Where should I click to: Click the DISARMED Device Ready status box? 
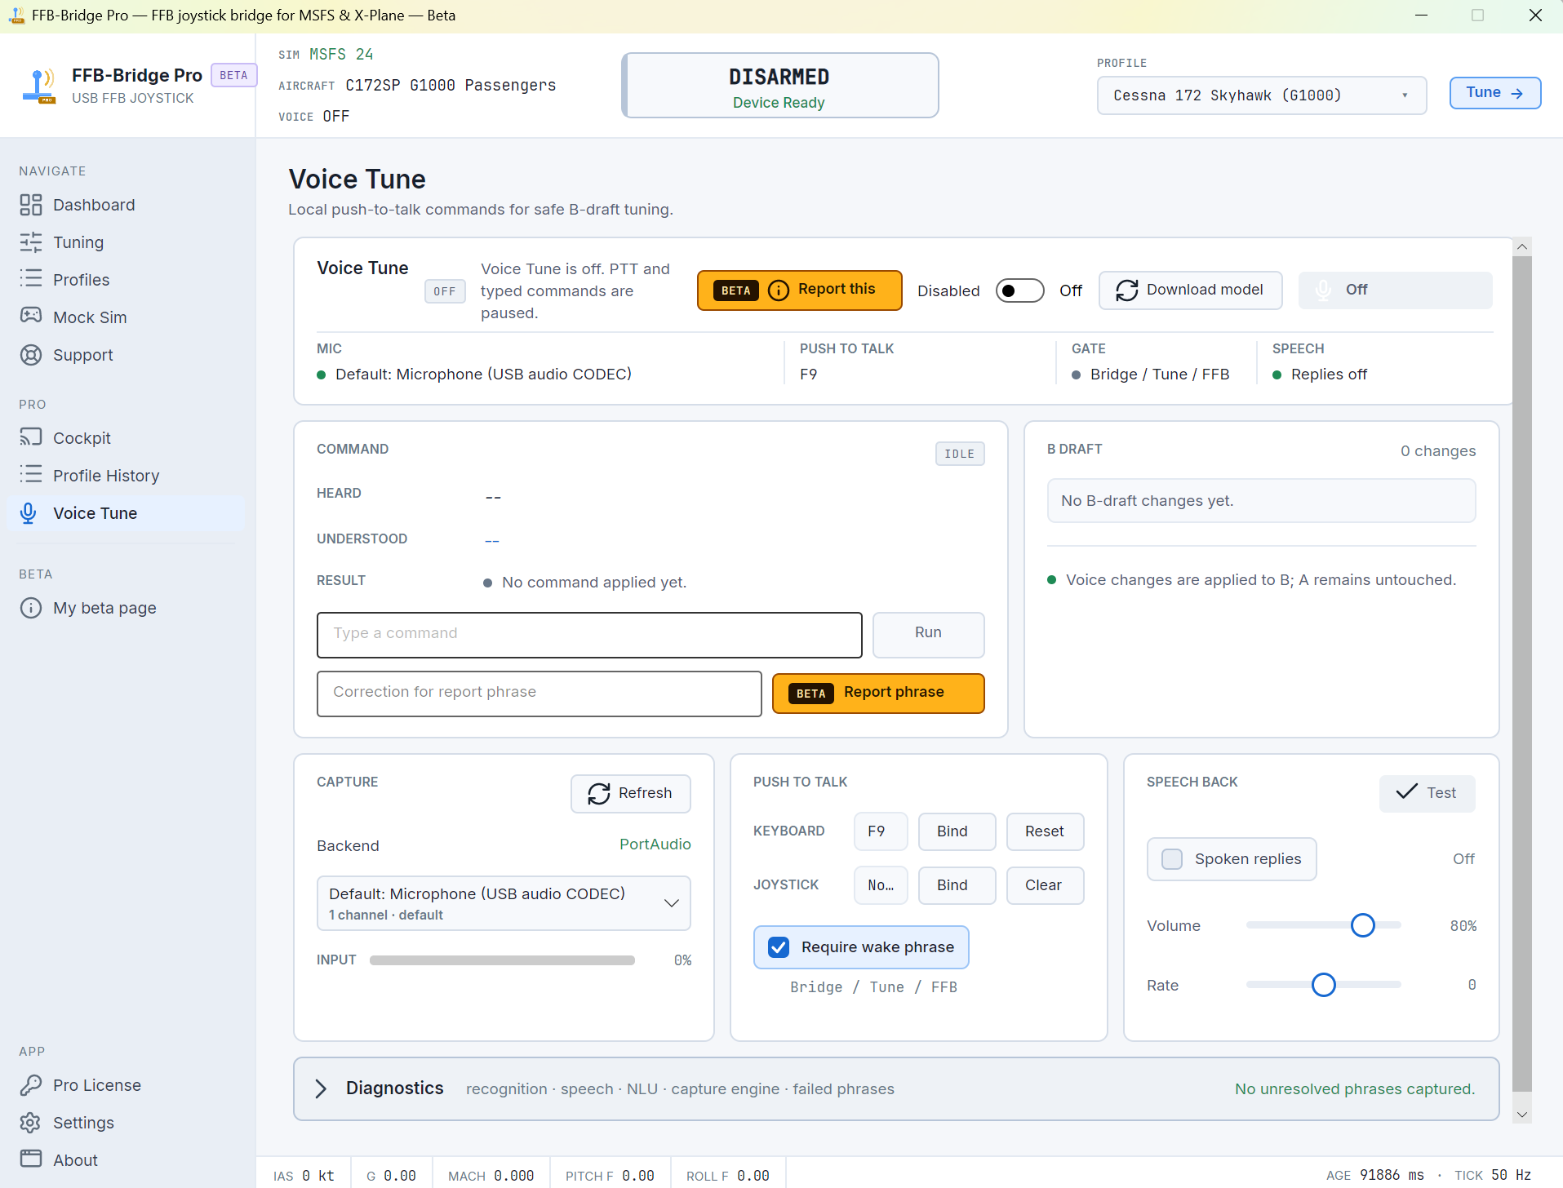pos(780,86)
